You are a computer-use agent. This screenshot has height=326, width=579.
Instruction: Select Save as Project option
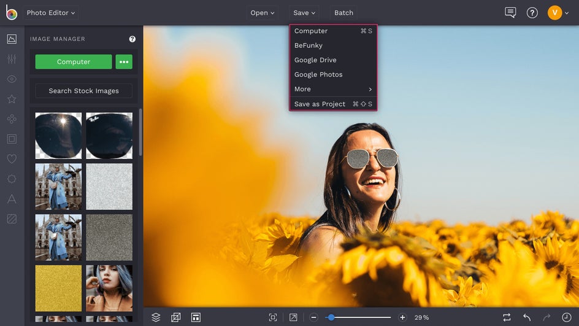pos(320,104)
